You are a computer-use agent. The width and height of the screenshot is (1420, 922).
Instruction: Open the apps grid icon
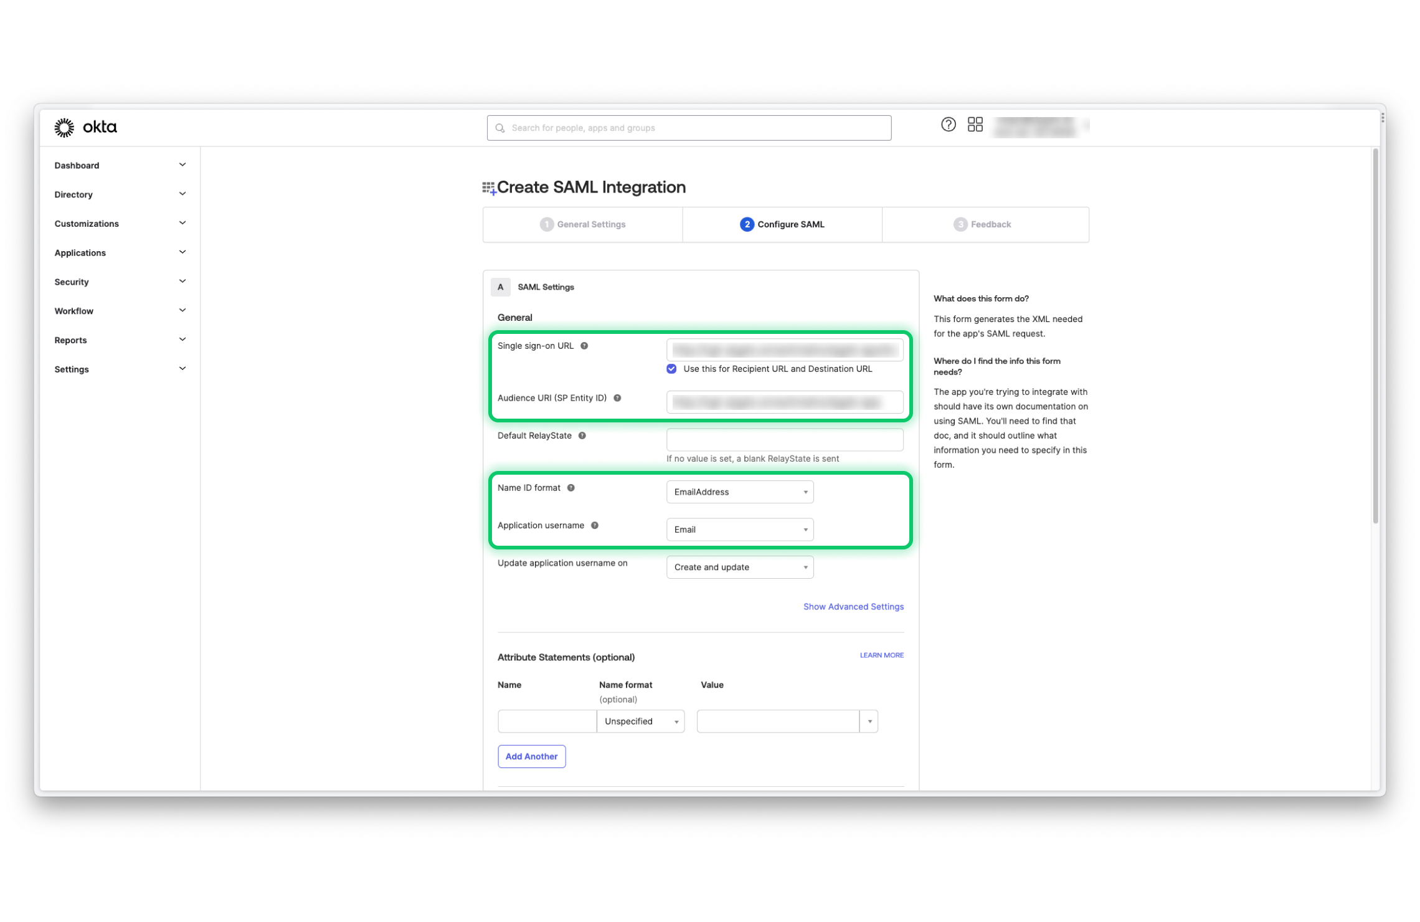click(975, 125)
